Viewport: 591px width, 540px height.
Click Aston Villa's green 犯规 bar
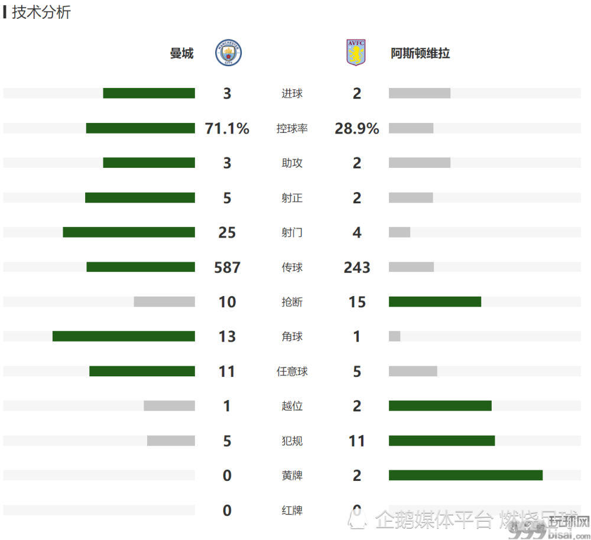tap(441, 441)
